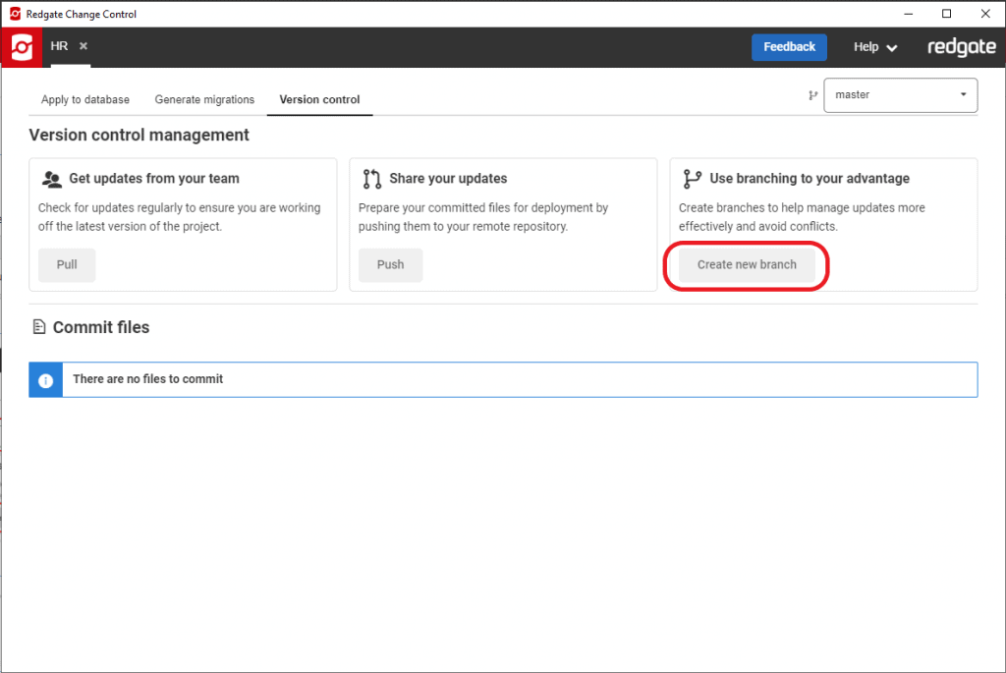This screenshot has height=673, width=1006.
Task: Click the document icon next to Commit files
Action: point(40,327)
